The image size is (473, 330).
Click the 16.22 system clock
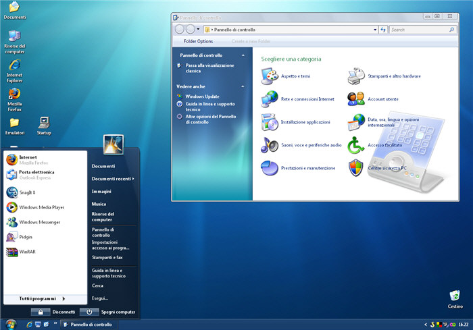click(464, 325)
